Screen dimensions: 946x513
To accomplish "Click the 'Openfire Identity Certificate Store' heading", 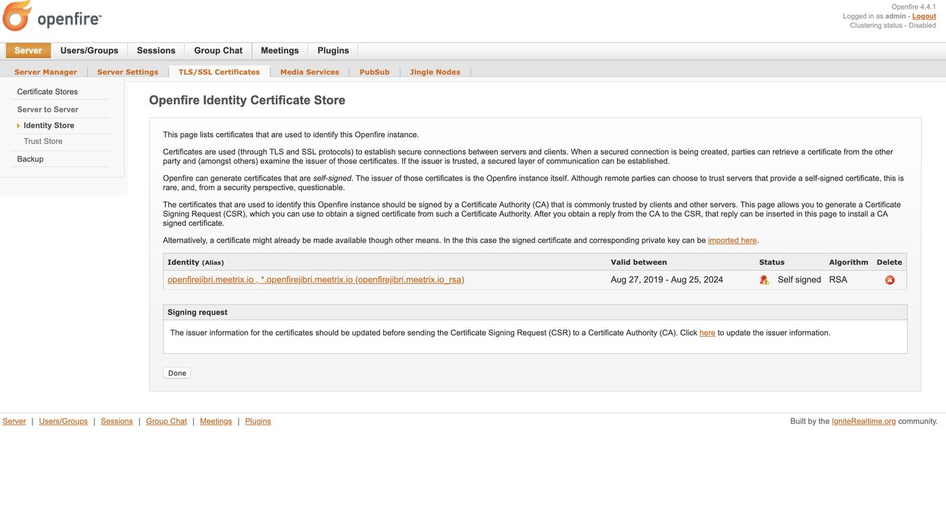I will pyautogui.click(x=247, y=100).
